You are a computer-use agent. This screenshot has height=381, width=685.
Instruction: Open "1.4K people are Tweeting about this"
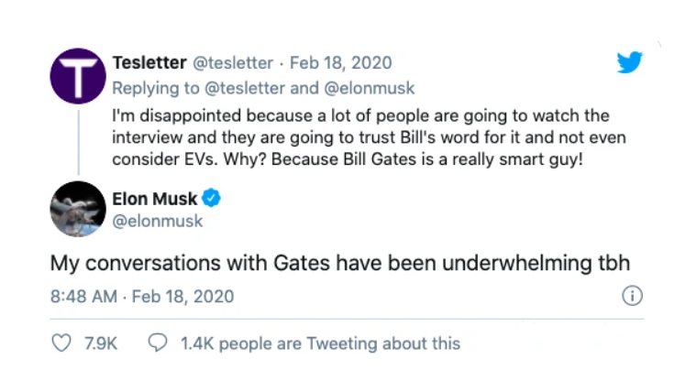click(x=320, y=343)
